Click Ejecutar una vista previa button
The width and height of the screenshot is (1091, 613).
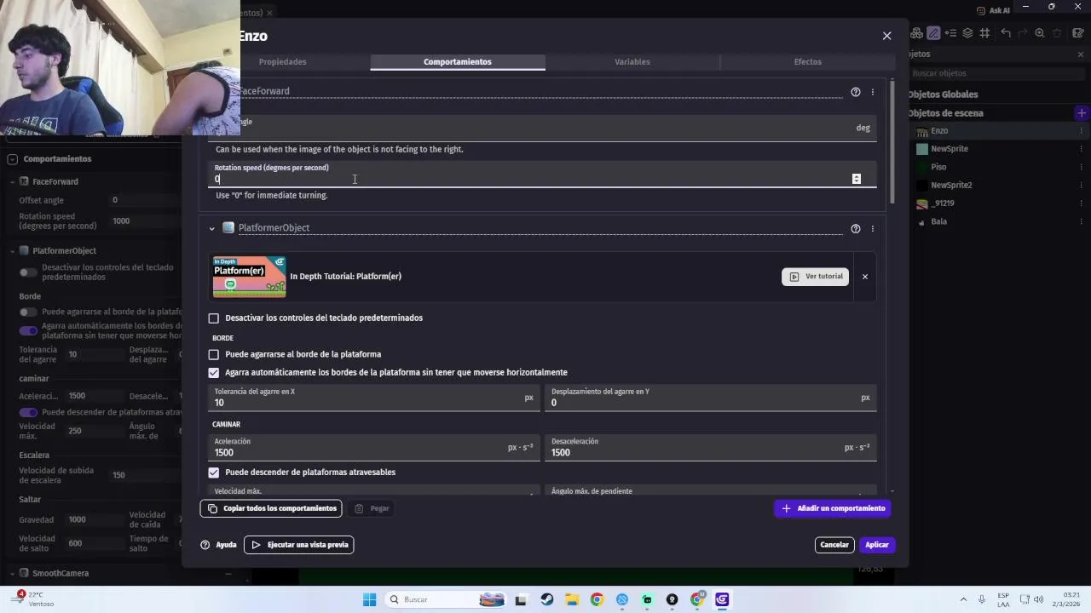tap(298, 545)
